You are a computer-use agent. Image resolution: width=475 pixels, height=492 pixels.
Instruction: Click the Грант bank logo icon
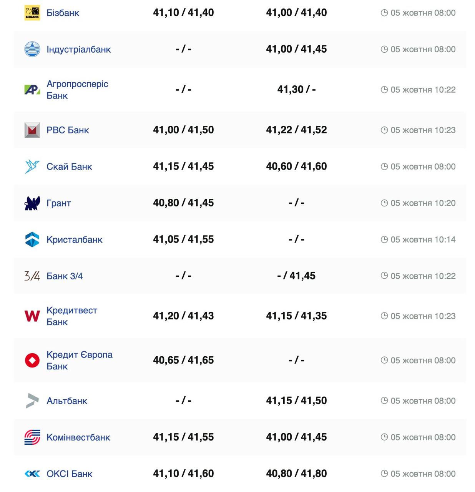click(32, 203)
